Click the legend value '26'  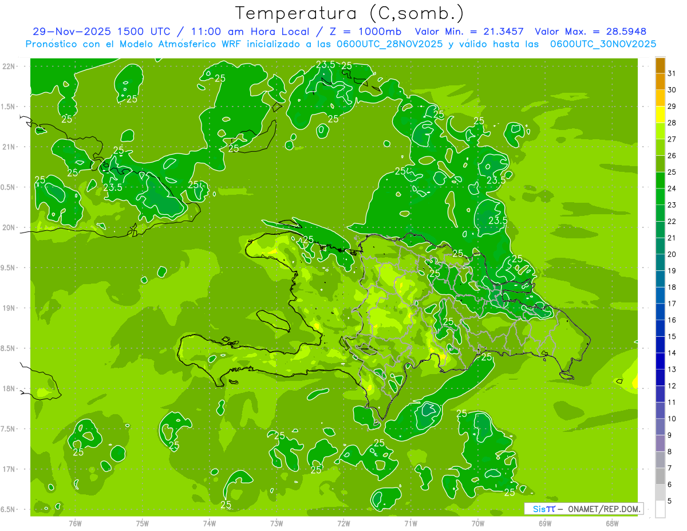click(x=672, y=155)
